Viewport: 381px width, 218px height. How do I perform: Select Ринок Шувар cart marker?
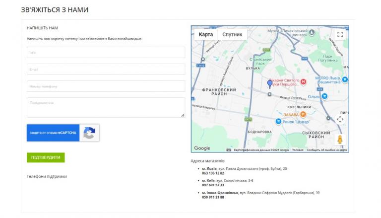pyautogui.click(x=278, y=121)
